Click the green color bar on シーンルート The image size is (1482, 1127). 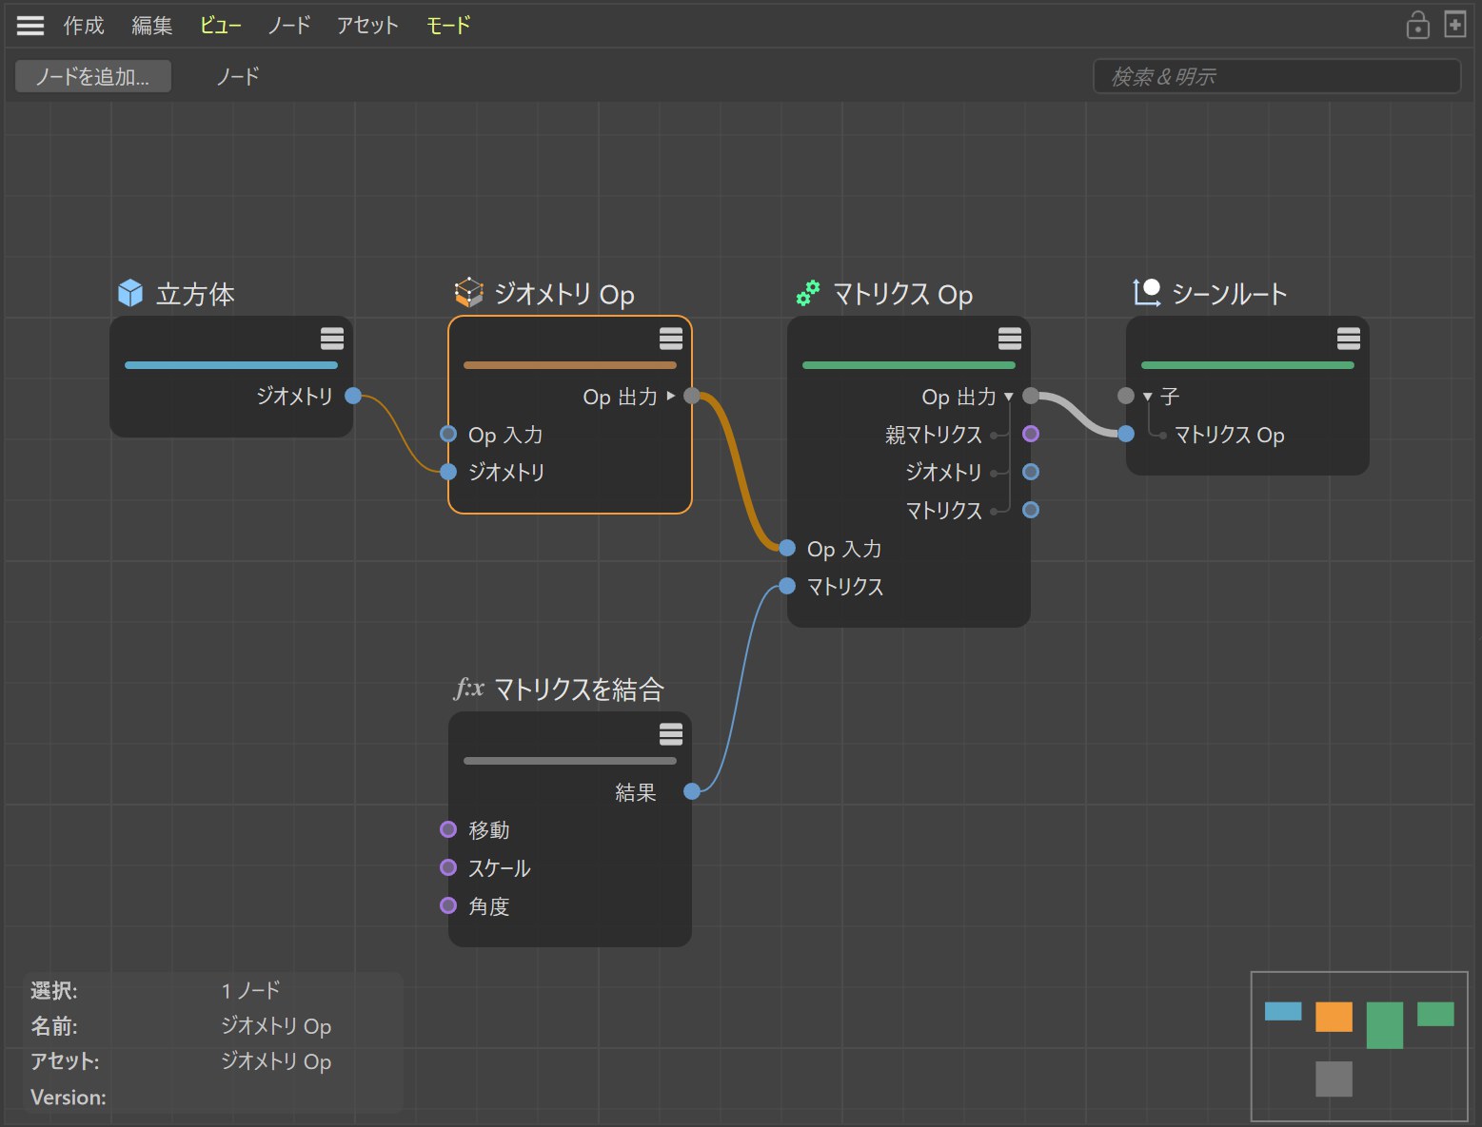pyautogui.click(x=1248, y=365)
